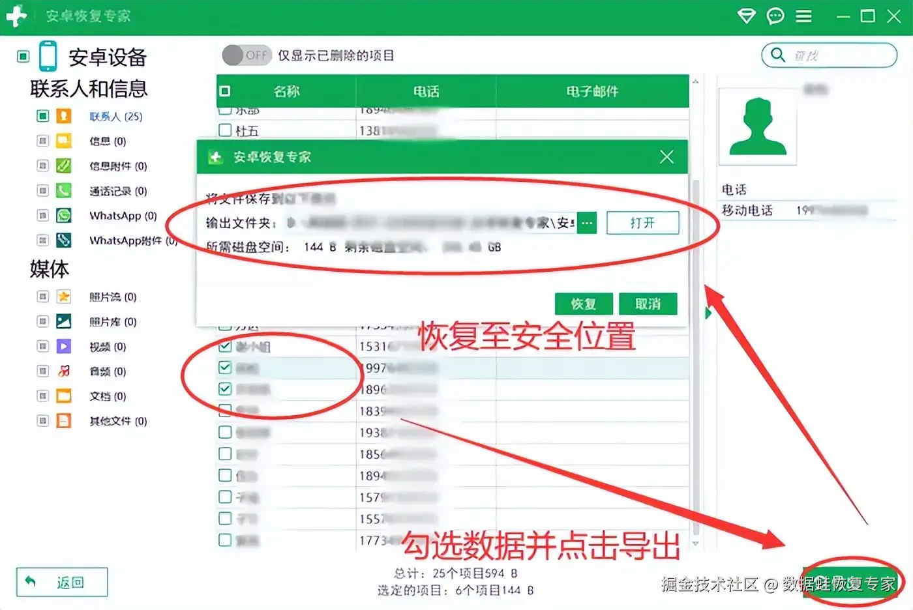Image resolution: width=913 pixels, height=610 pixels.
Task: Open the feedback chat bubble icon
Action: pyautogui.click(x=775, y=16)
